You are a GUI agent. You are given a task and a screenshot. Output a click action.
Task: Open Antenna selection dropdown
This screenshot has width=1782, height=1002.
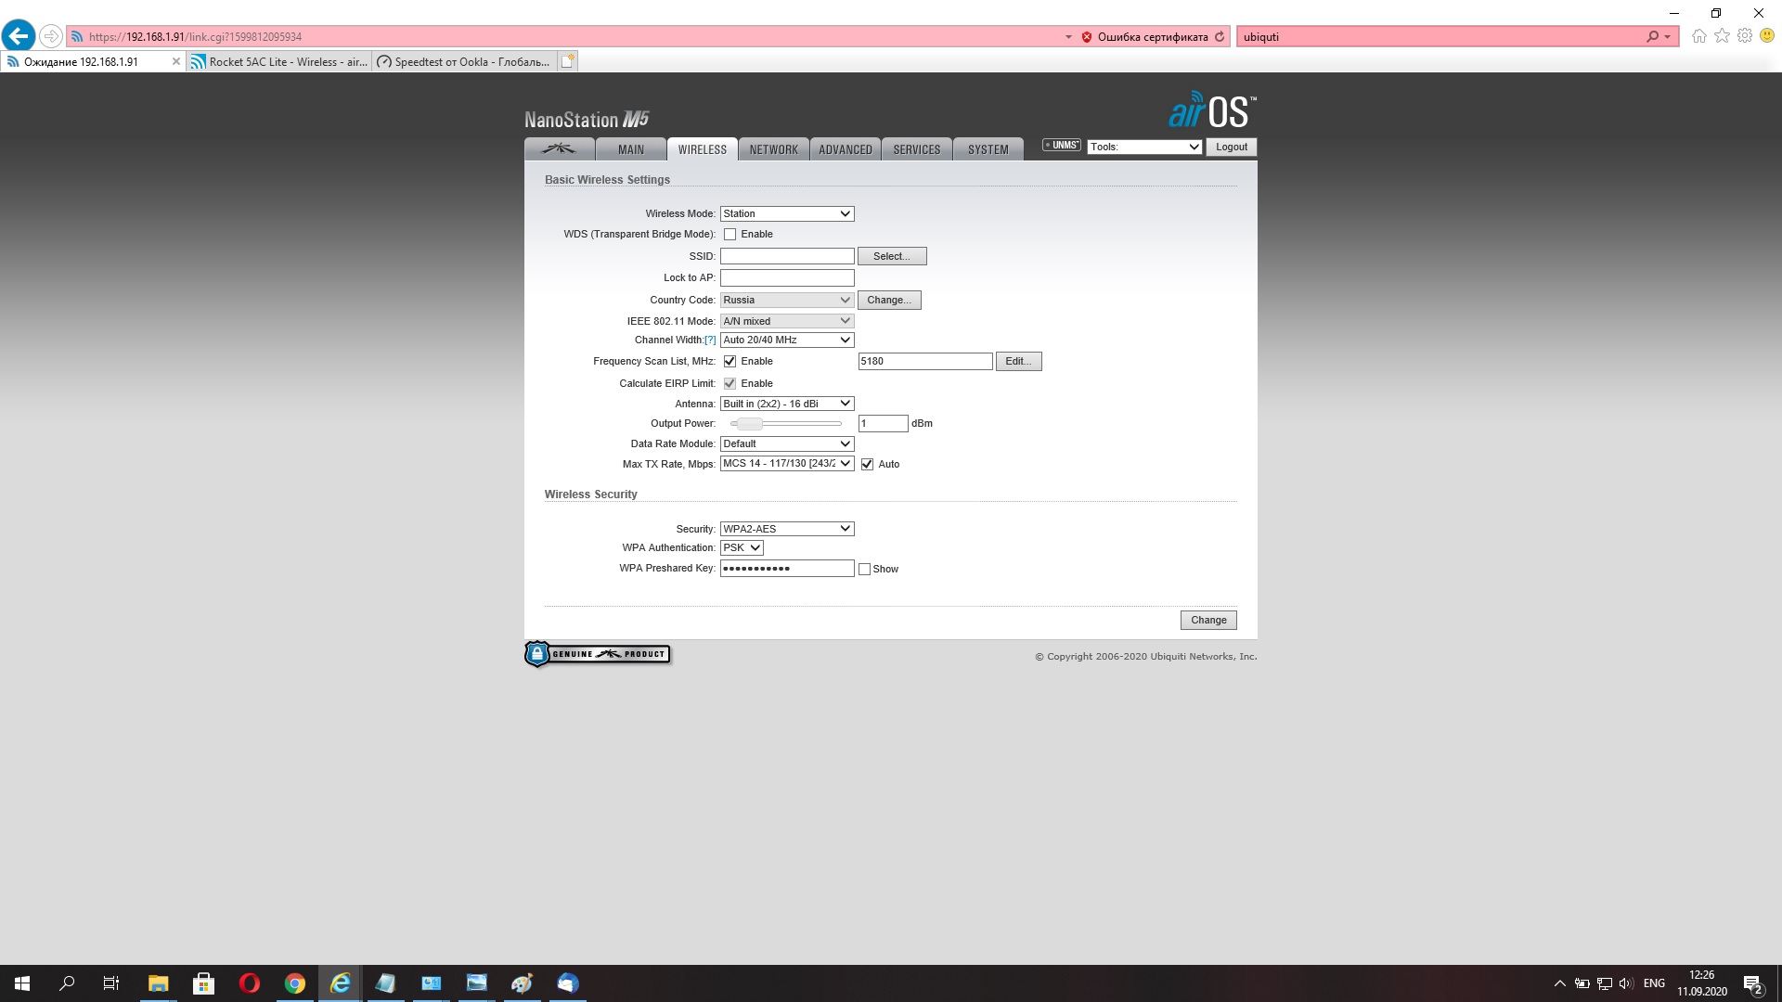point(787,404)
